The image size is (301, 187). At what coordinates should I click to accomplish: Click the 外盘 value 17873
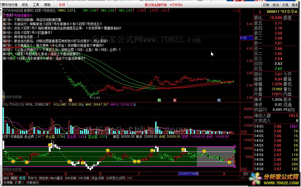tap(277, 94)
